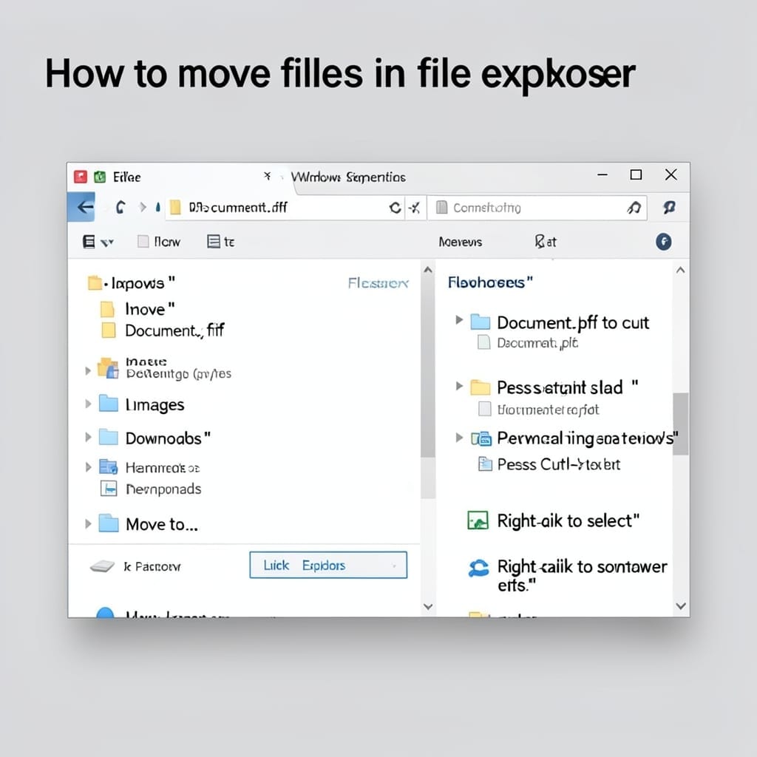Open the Windows Sementios tab
The width and height of the screenshot is (757, 757).
(x=349, y=177)
